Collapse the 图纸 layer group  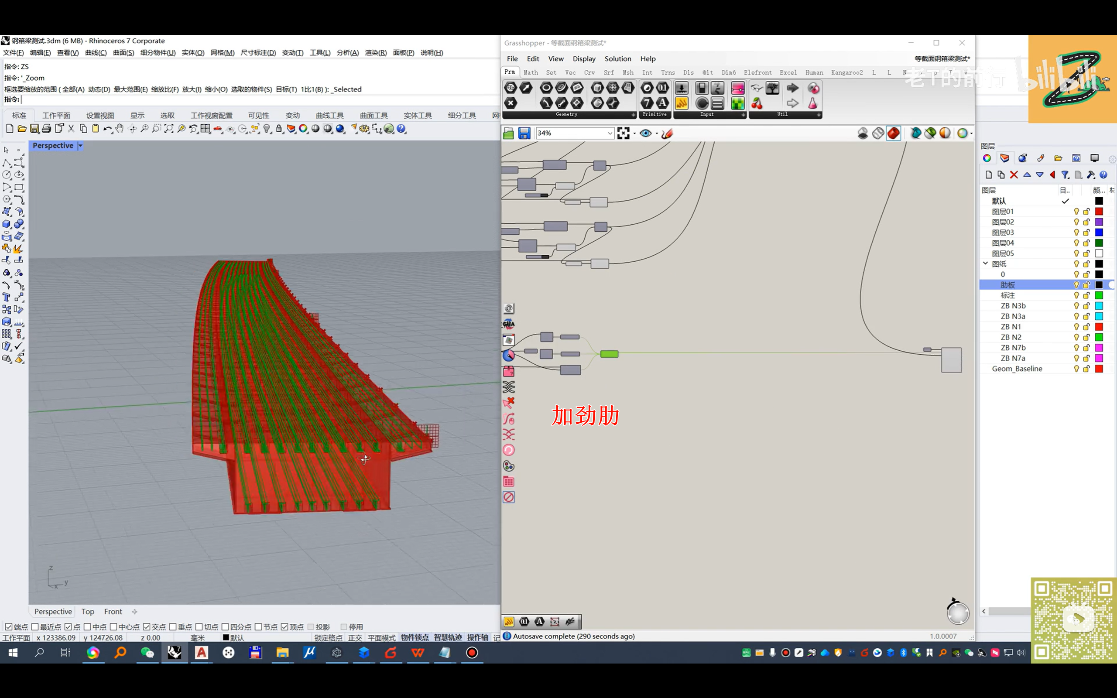pyautogui.click(x=986, y=263)
